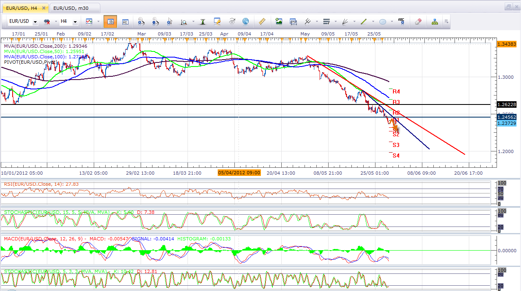Click the S3 pivot support label
521x291 pixels.
coord(396,145)
